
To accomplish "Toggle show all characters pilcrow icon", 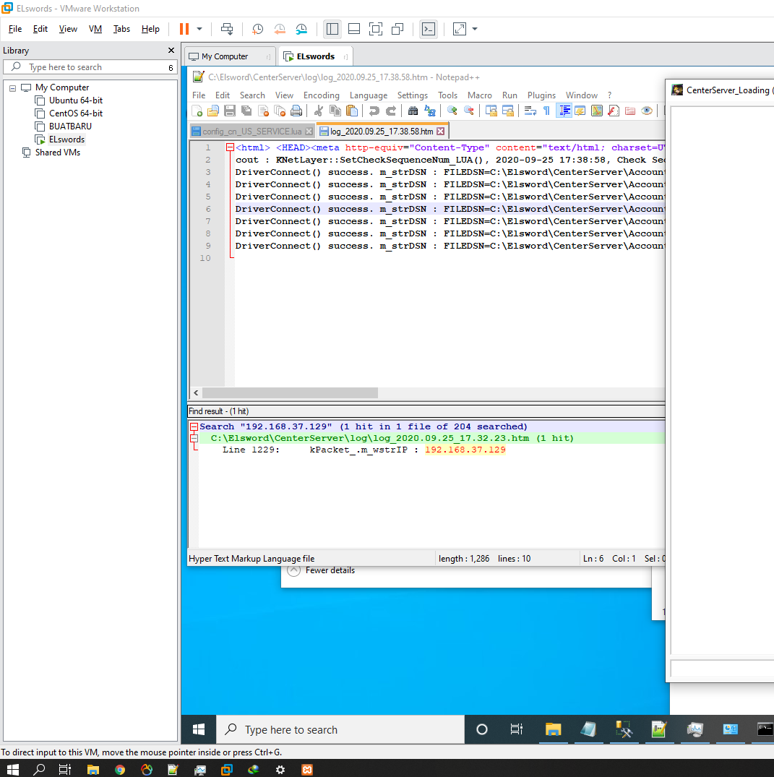I will (546, 111).
